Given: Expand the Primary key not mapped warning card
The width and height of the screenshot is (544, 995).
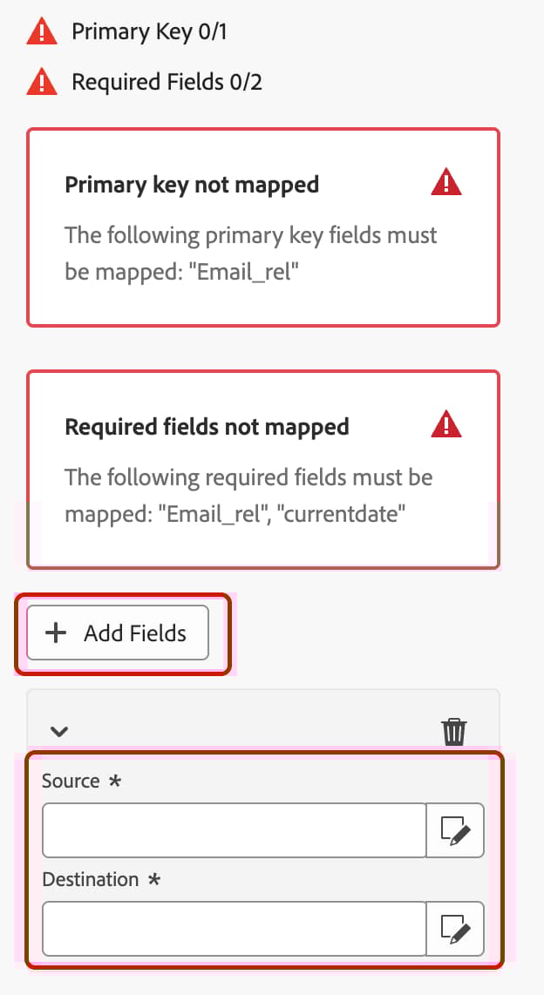Looking at the screenshot, I should click(x=262, y=227).
